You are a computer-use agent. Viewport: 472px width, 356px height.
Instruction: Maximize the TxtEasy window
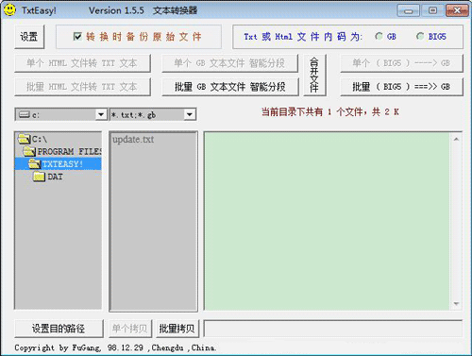pos(433,10)
